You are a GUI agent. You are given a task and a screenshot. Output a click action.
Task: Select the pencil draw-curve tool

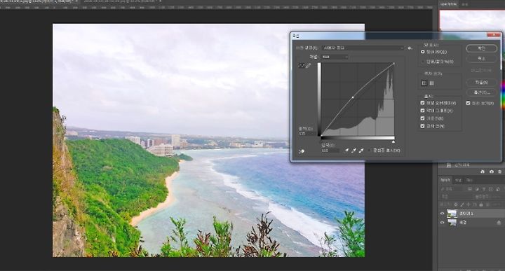pos(308,66)
